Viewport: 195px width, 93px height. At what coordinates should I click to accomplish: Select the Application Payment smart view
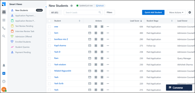[x=27, y=15]
